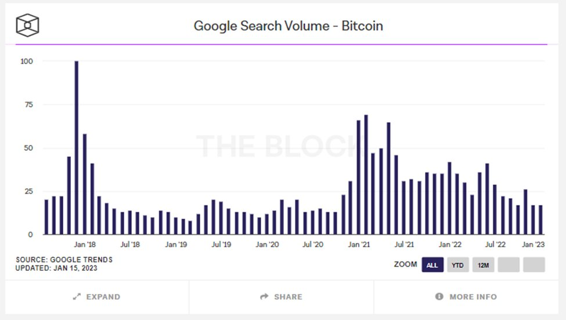Click the tallest bar reaching 100
The height and width of the screenshot is (320, 566).
pos(77,148)
